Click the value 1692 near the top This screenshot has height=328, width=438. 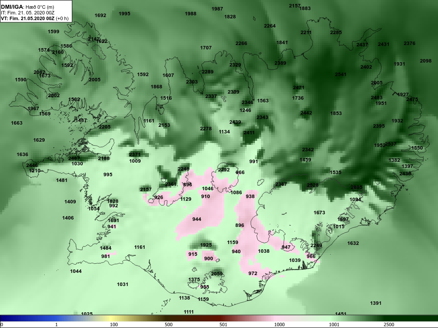point(100,15)
